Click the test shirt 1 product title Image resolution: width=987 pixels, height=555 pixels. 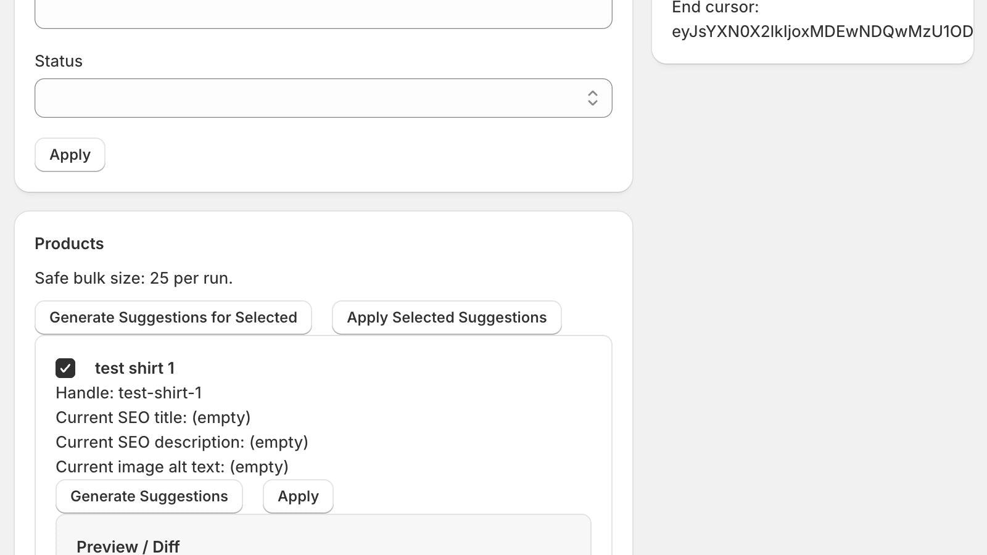click(134, 368)
